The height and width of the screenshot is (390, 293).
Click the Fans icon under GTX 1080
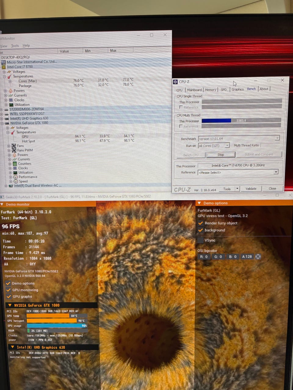point(14,146)
